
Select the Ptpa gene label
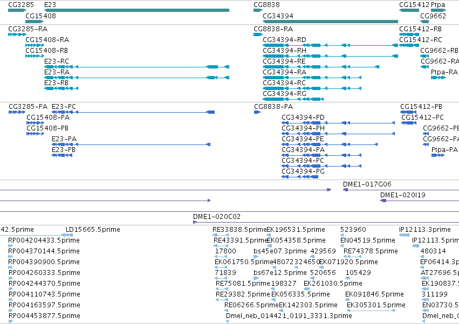(x=438, y=5)
